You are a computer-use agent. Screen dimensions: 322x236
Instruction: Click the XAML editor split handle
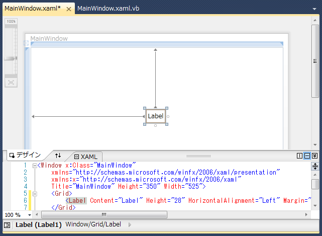tap(315, 166)
